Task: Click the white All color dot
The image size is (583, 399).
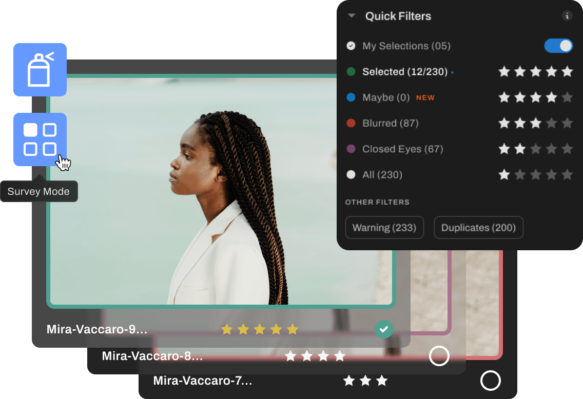Action: click(x=351, y=174)
